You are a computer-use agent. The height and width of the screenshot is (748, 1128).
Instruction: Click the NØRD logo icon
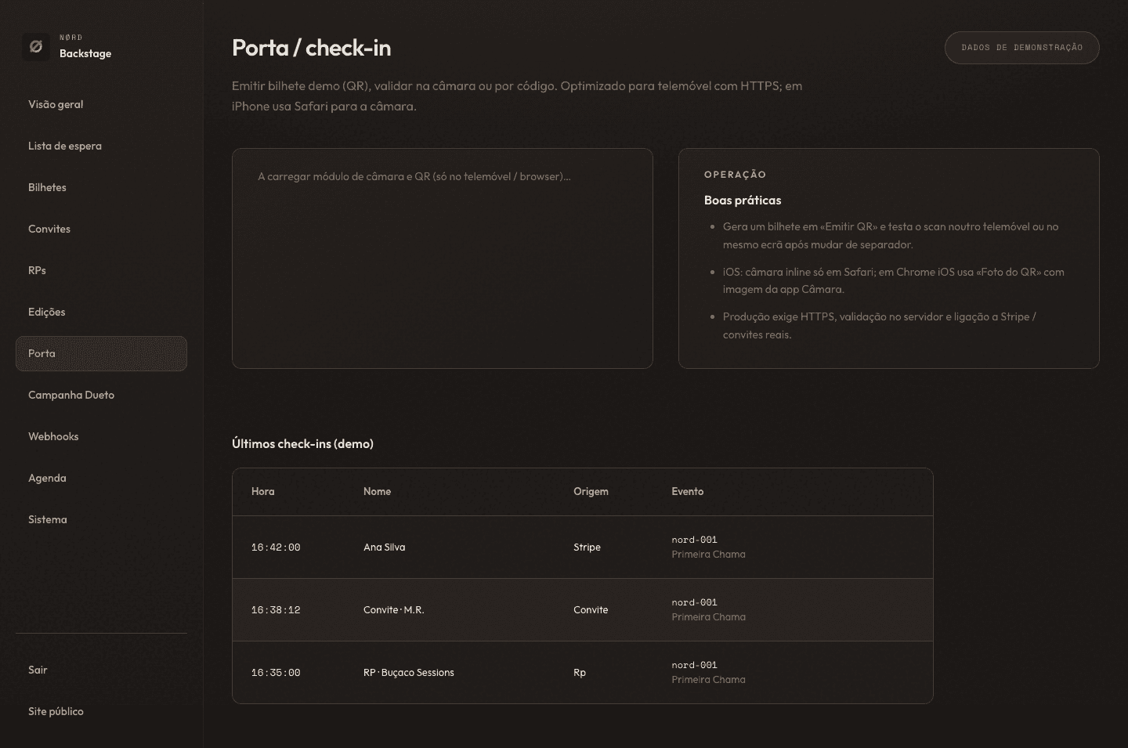[36, 47]
